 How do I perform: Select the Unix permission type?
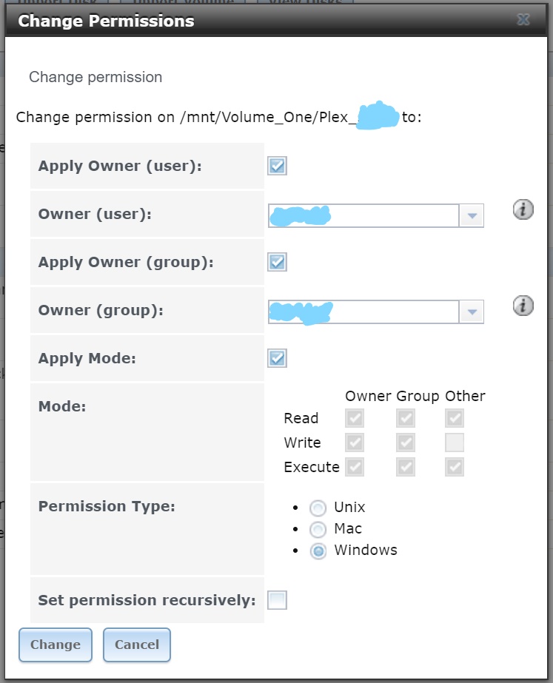318,508
